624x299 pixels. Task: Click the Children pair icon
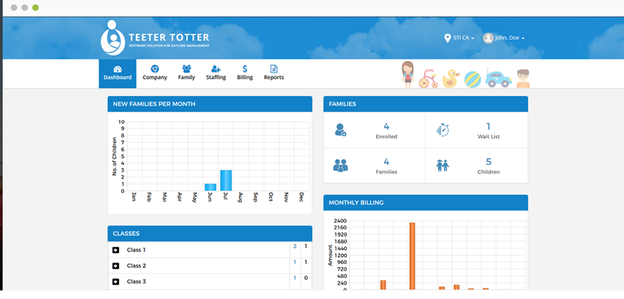tap(442, 165)
